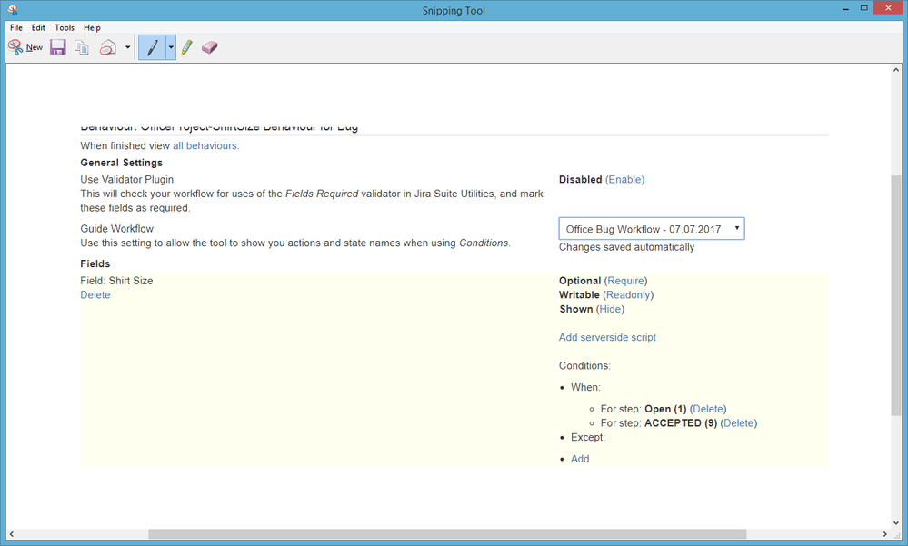Maximize the Snipping Tool window

click(x=863, y=8)
